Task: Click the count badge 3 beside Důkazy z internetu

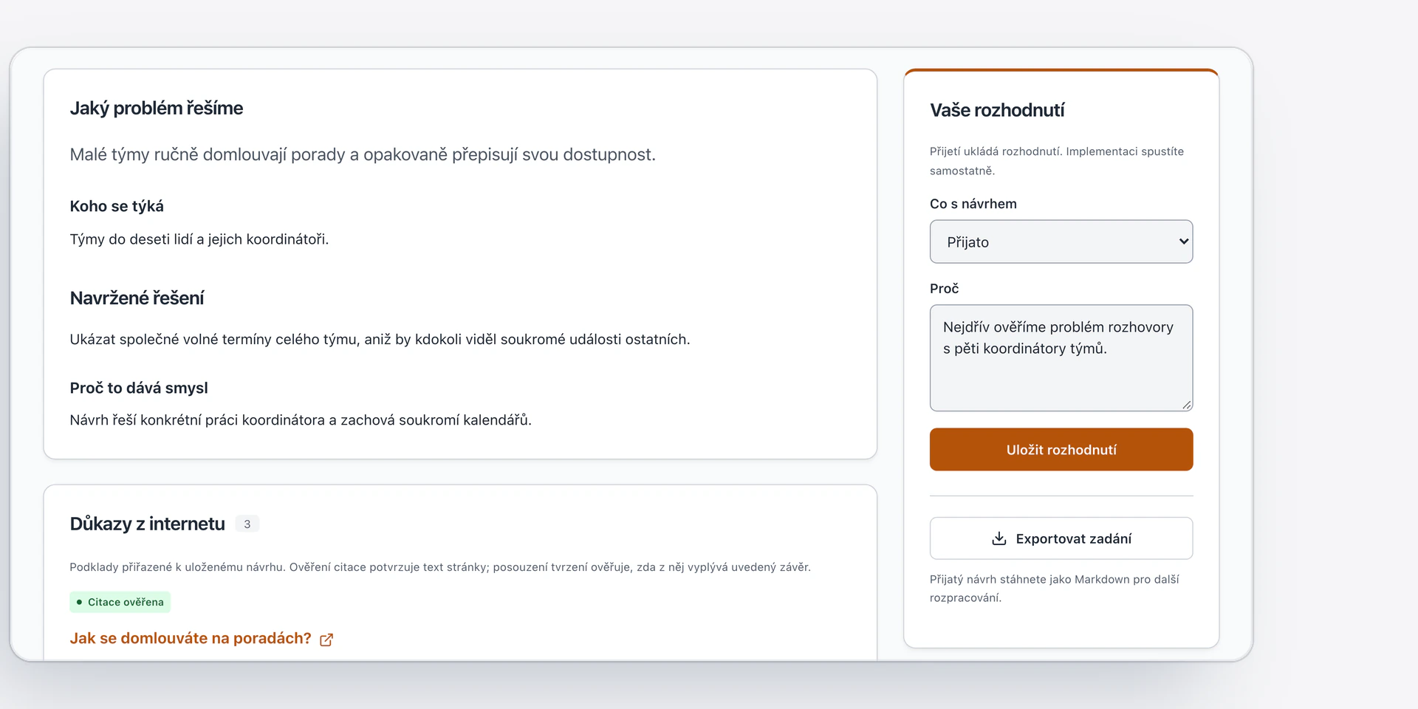Action: click(247, 524)
